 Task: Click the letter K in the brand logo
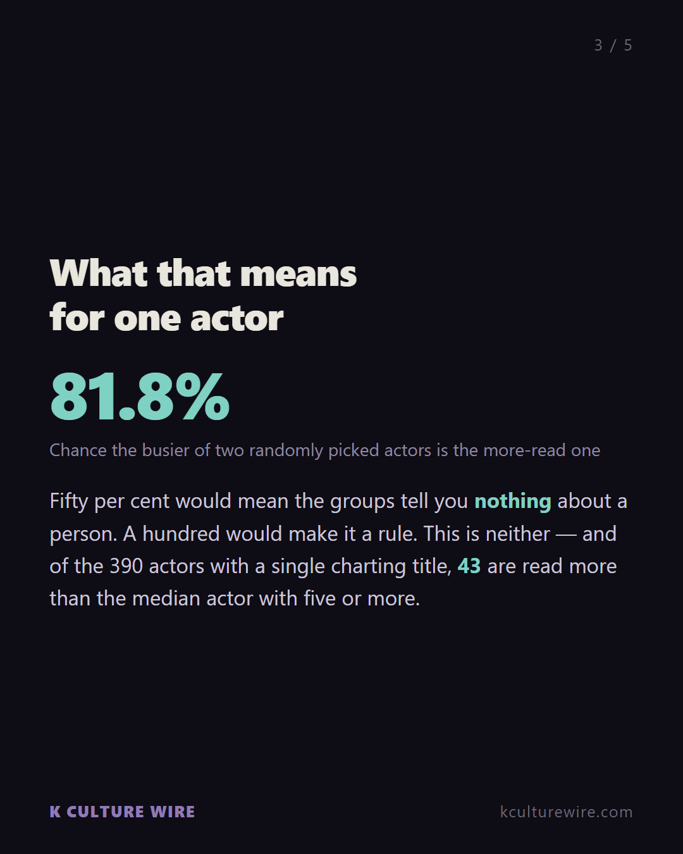[x=55, y=812]
